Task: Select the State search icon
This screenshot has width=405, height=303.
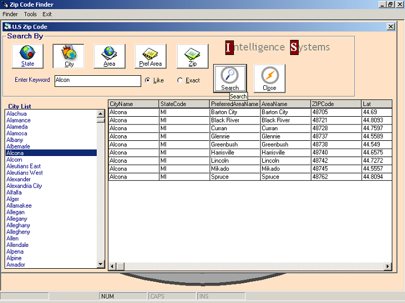Action: pyautogui.click(x=28, y=56)
